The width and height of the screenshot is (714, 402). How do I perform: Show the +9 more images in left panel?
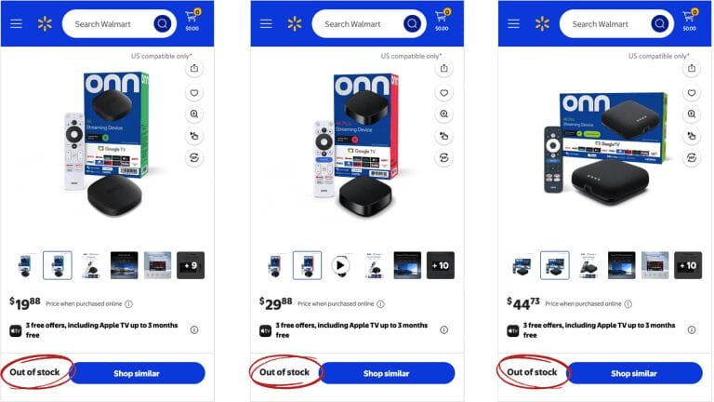(x=191, y=265)
